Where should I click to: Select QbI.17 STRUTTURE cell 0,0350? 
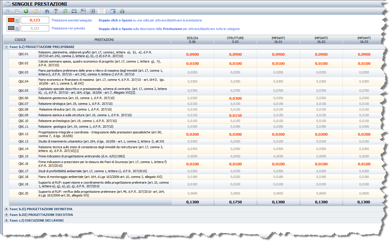235,171
